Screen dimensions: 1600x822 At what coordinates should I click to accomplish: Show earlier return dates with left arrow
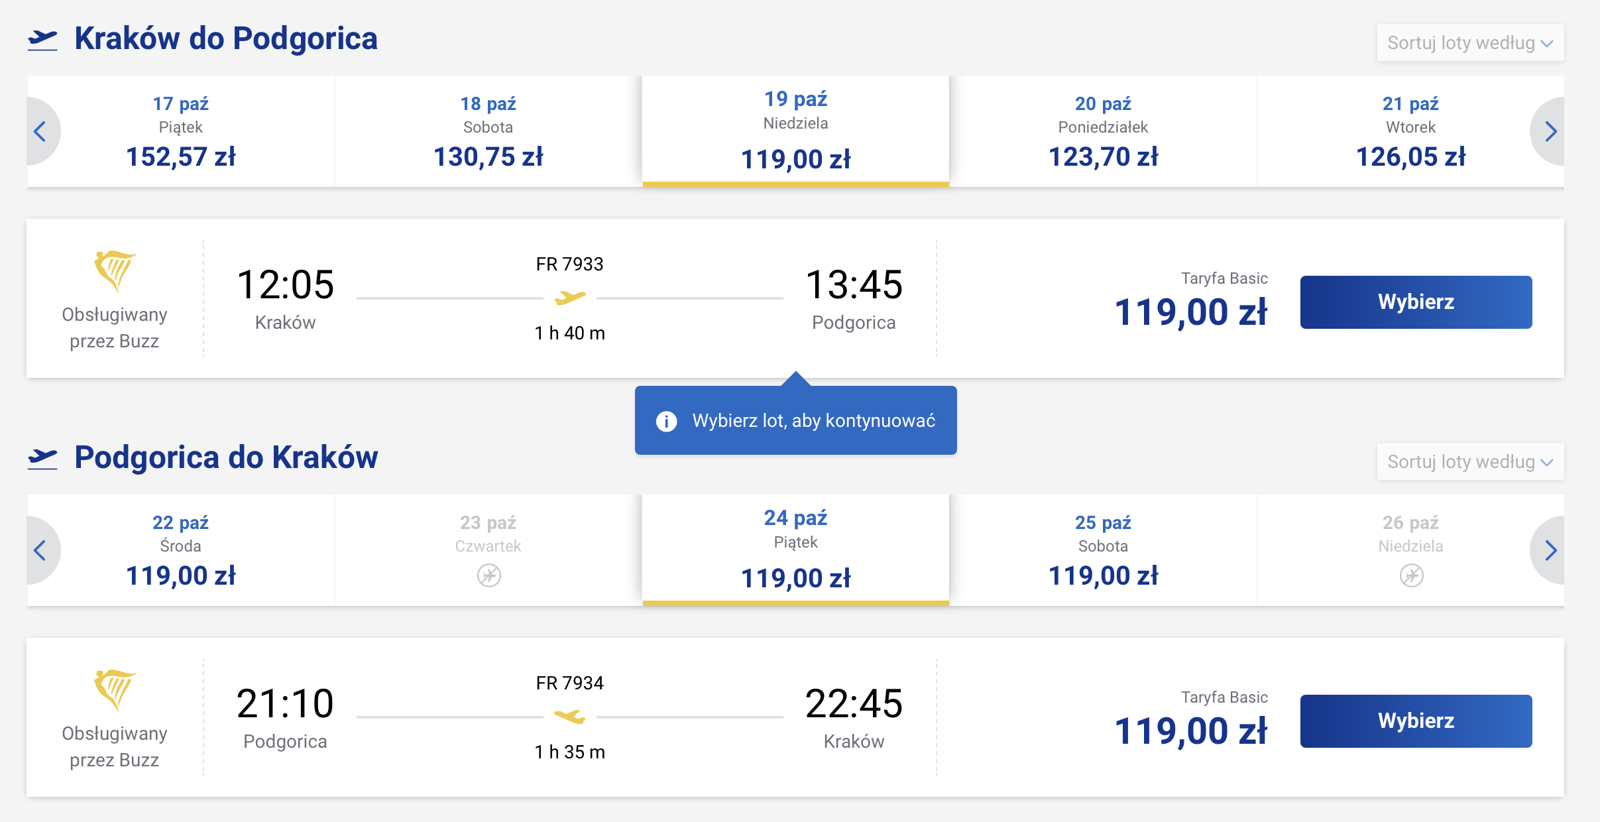click(41, 550)
